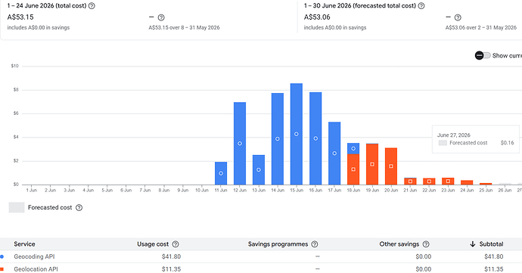Click the $41.80 Geocoding API subtotal
The height and width of the screenshot is (273, 522).
494,256
